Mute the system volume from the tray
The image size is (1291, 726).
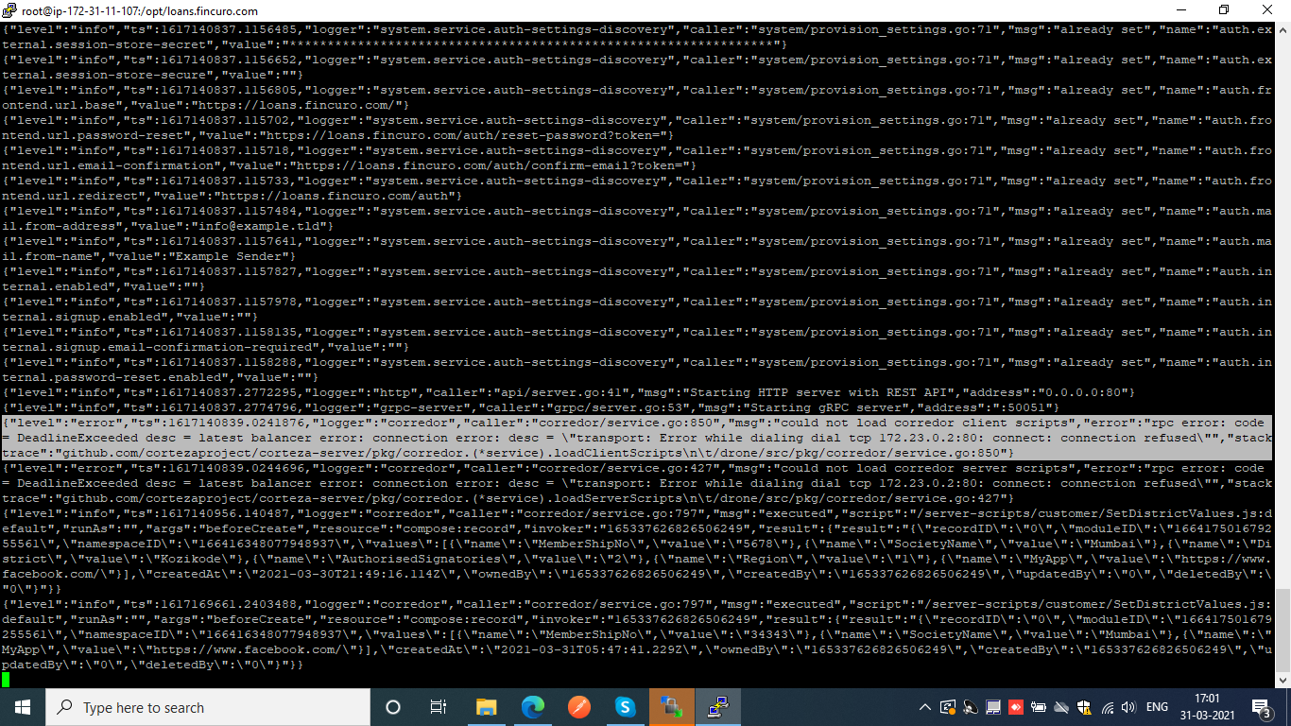tap(1127, 707)
